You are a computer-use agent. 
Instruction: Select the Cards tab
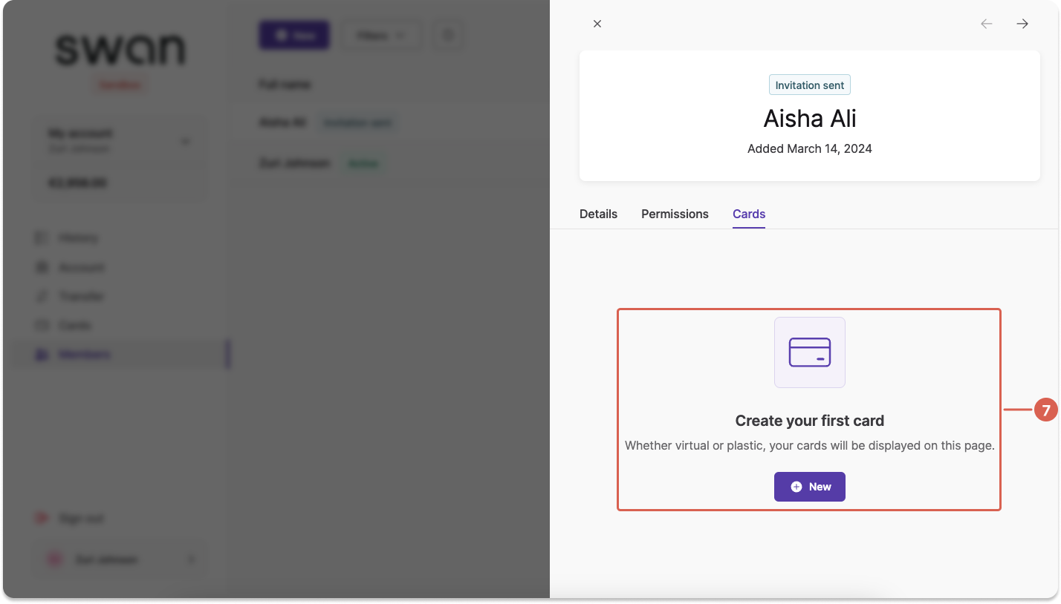pos(749,214)
